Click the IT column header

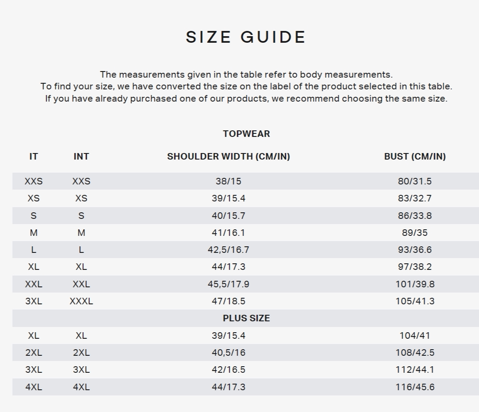click(x=34, y=157)
